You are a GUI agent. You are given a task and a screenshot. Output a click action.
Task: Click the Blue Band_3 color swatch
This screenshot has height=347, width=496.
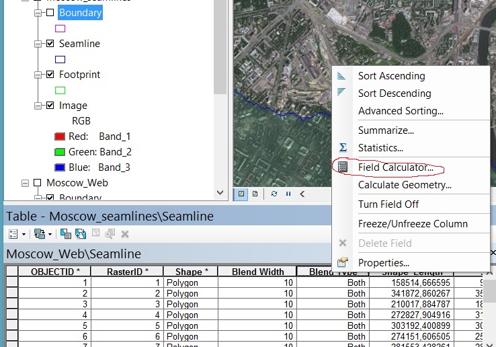click(60, 167)
